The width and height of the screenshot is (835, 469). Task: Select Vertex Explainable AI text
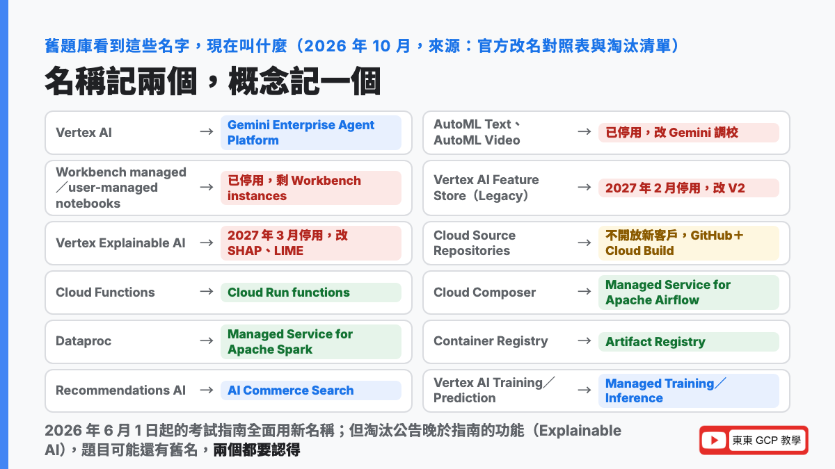click(121, 243)
